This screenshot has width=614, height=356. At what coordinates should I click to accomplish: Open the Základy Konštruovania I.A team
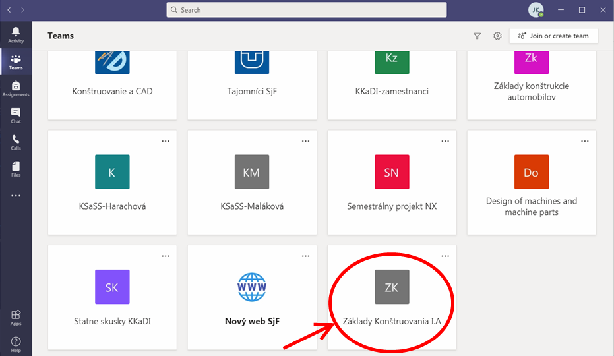pos(392,298)
